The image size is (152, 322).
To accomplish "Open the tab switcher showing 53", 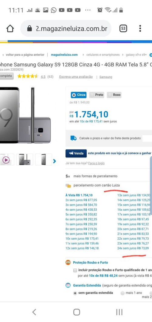I will click(x=123, y=28).
